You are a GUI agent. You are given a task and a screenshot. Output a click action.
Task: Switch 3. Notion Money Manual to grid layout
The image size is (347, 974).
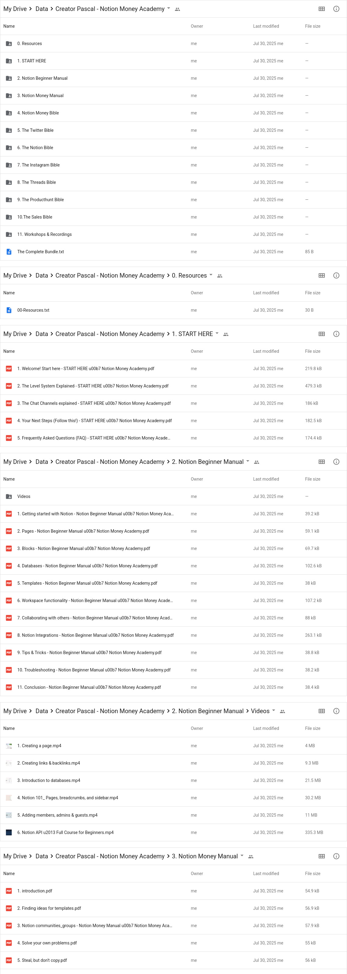point(322,857)
